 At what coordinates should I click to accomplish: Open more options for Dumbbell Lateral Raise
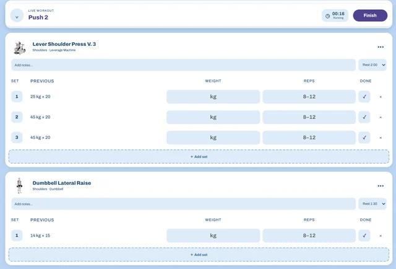(x=381, y=186)
